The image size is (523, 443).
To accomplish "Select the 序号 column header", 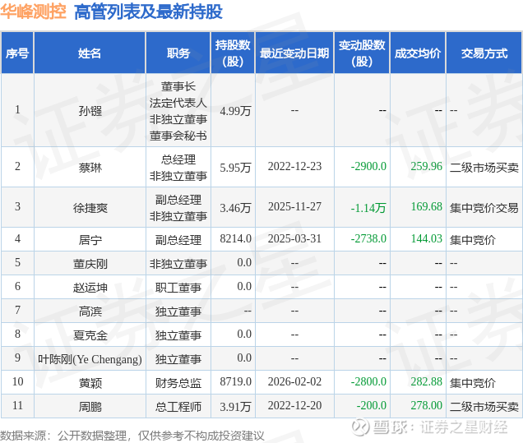I will point(17,53).
